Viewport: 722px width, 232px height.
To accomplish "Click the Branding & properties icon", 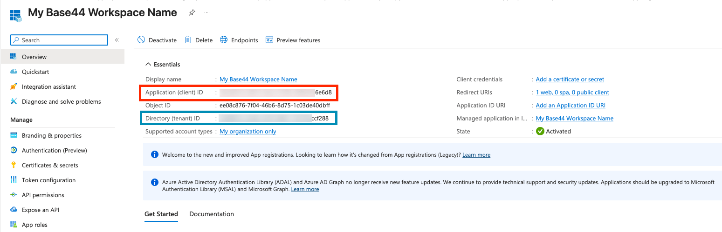I will [14, 135].
